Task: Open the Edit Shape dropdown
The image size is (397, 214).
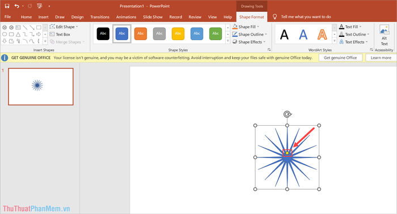Action: pyautogui.click(x=64, y=27)
